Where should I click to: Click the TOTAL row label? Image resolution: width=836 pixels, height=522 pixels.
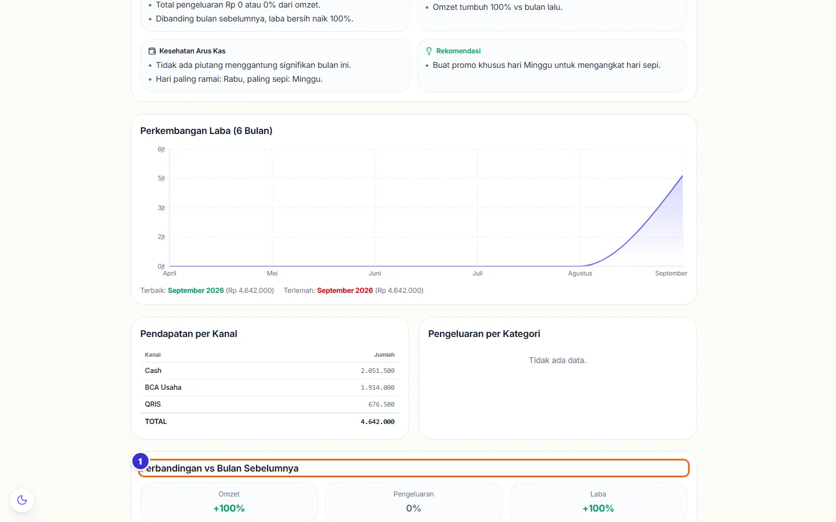pos(156,422)
